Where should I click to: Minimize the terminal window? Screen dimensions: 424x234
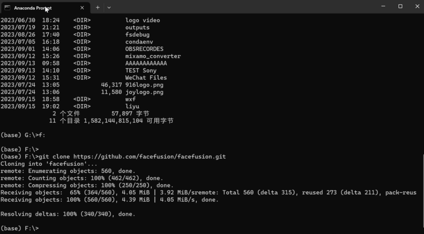pyautogui.click(x=383, y=6)
